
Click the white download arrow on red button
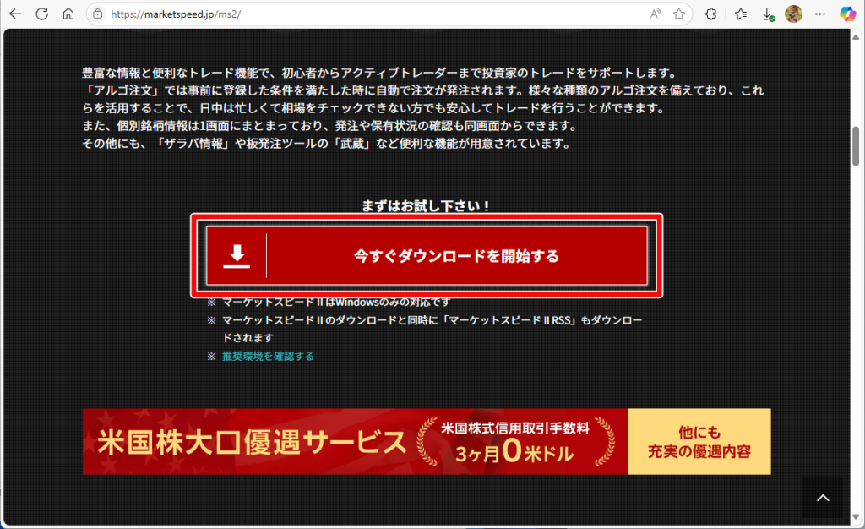coord(237,256)
